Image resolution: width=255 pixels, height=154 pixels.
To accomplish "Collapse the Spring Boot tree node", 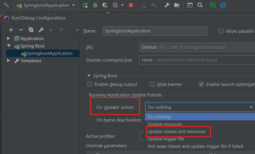I will coord(9,46).
